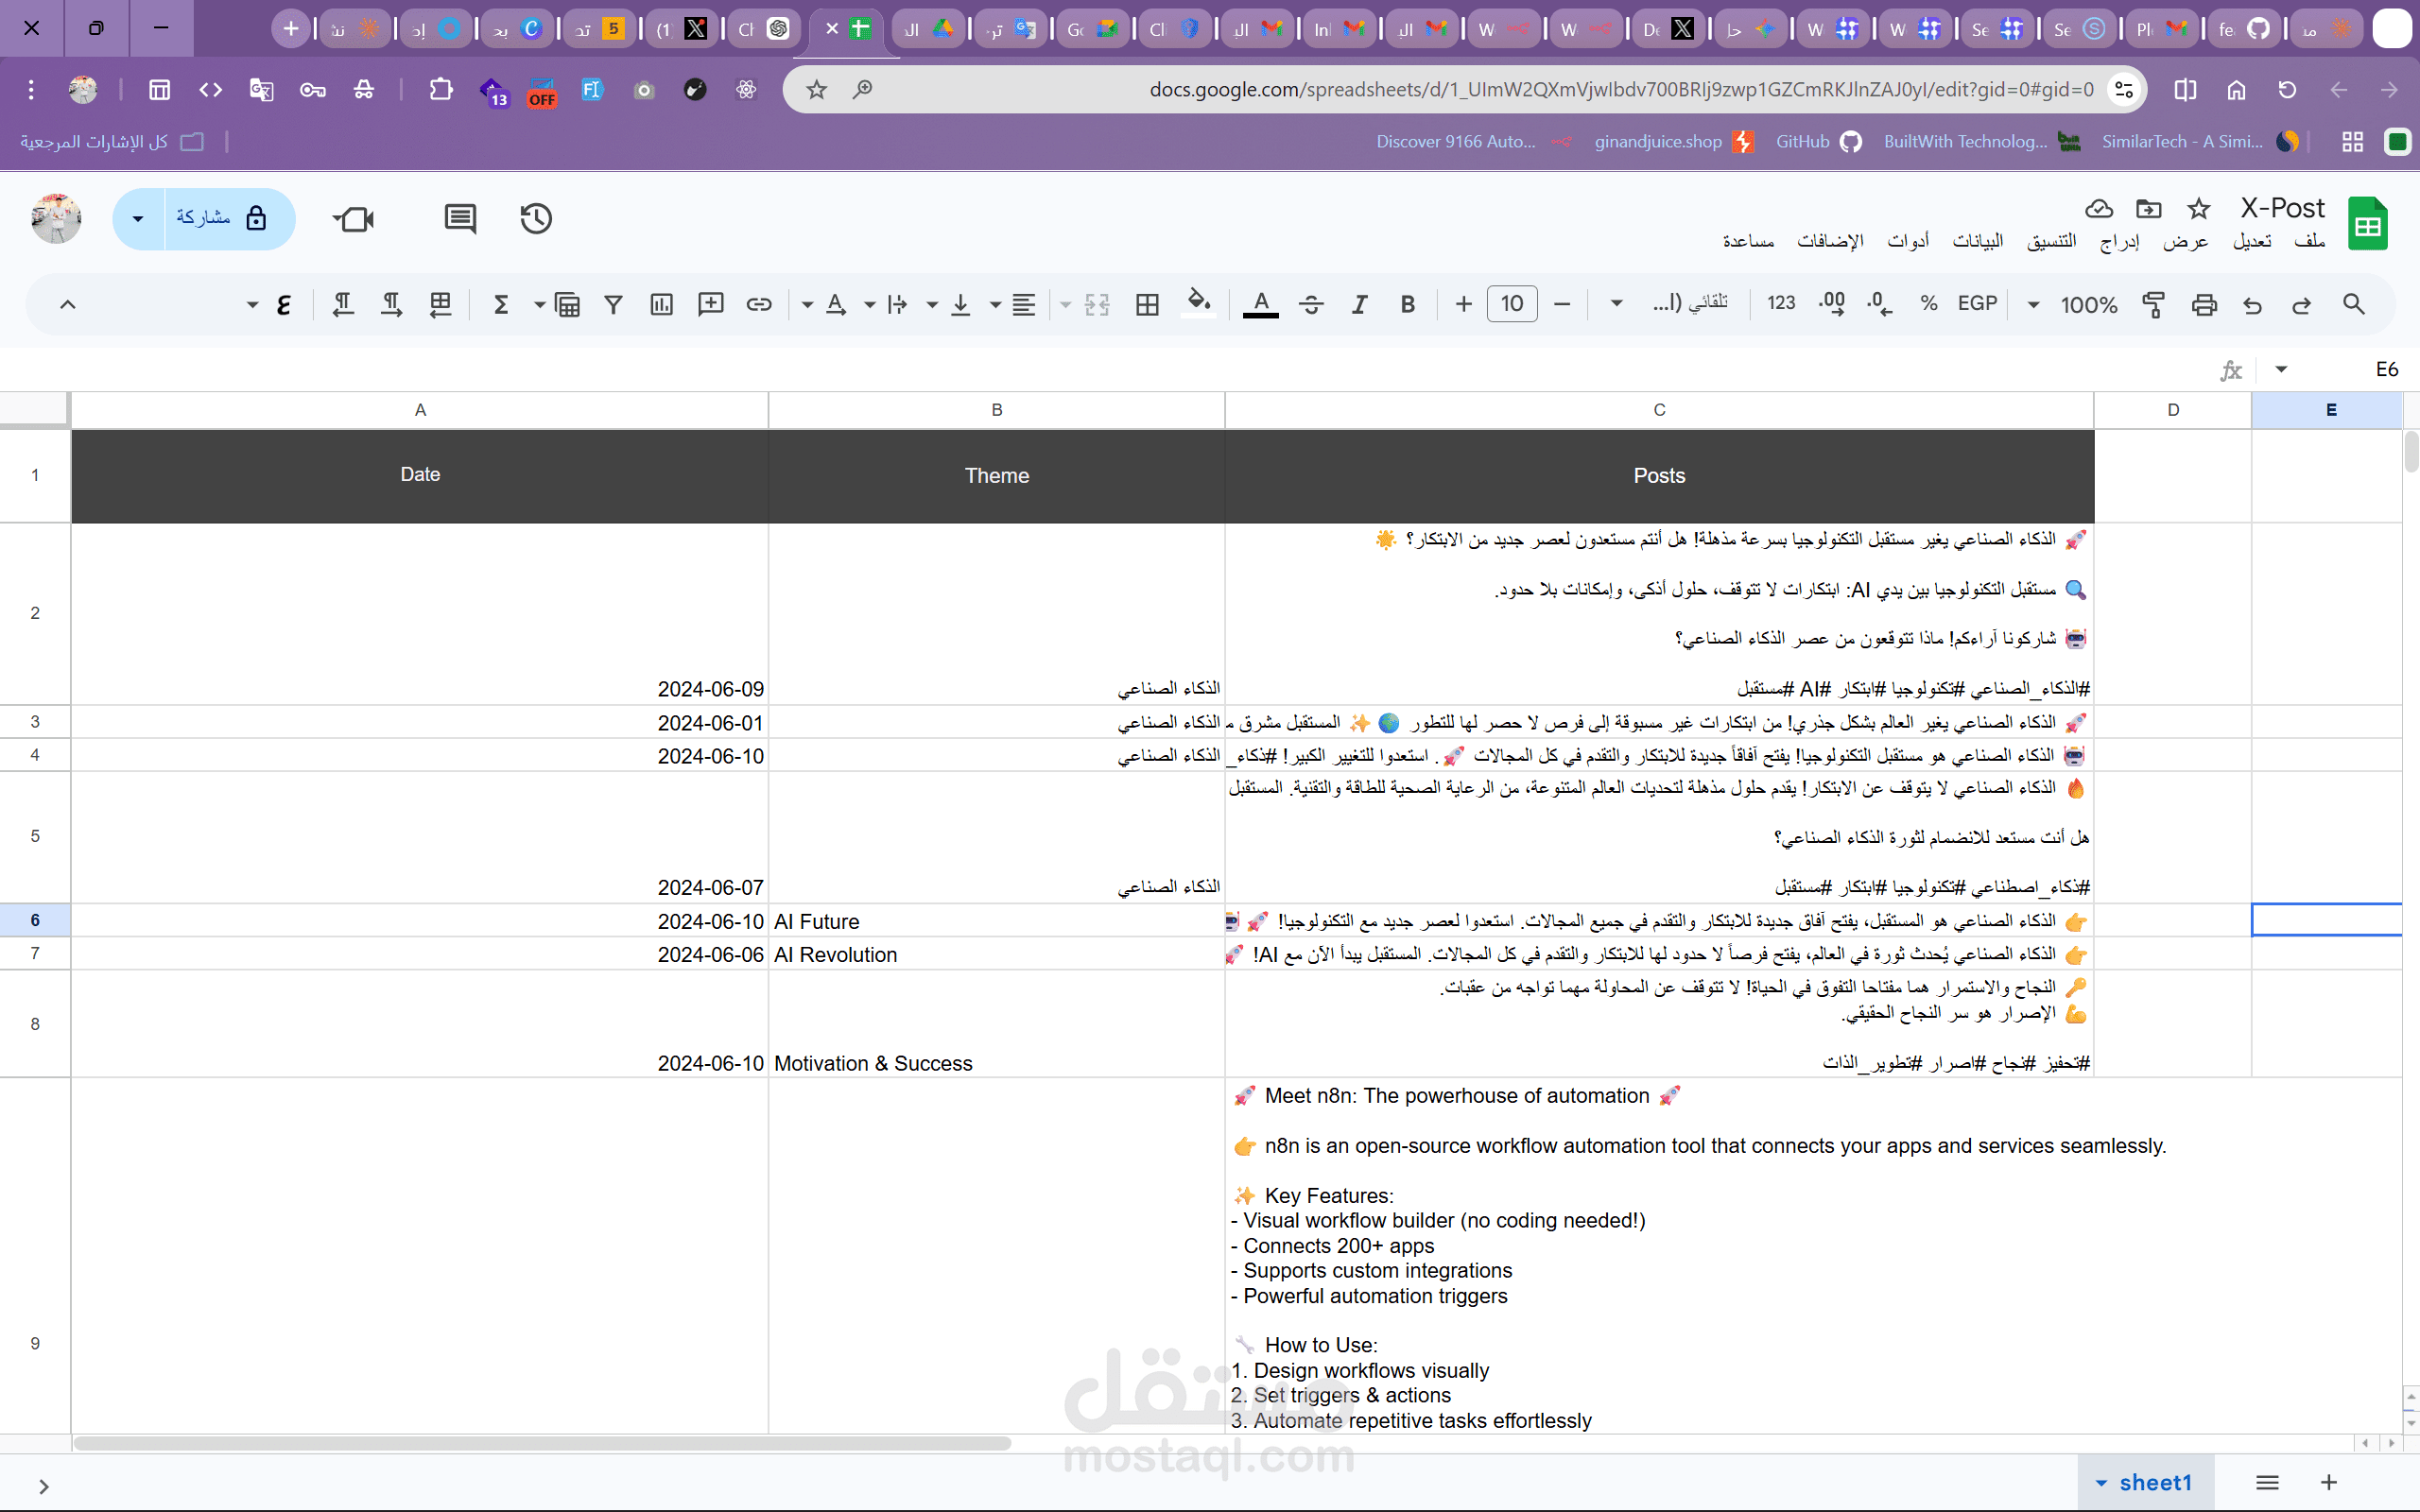This screenshot has width=2420, height=1512.
Task: Open the إدراج (Insert) menu
Action: [2119, 241]
